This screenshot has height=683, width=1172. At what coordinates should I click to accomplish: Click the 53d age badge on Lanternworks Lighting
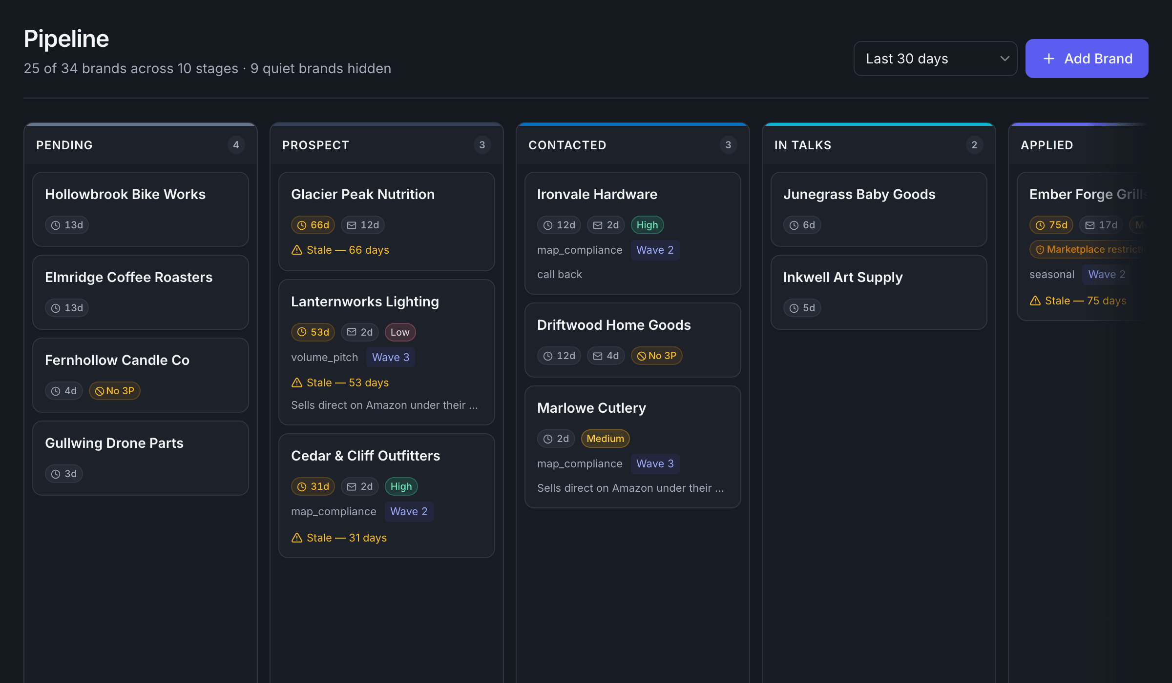[313, 332]
